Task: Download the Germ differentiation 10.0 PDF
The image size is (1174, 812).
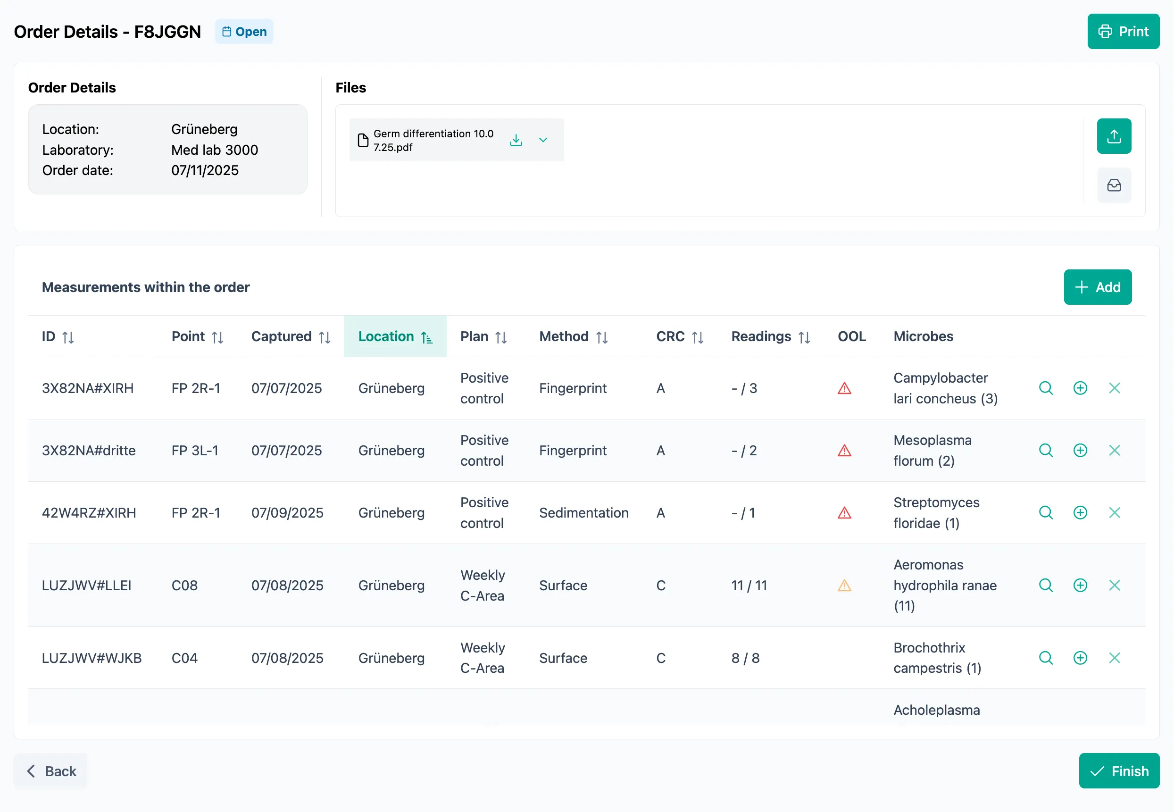Action: click(x=516, y=140)
